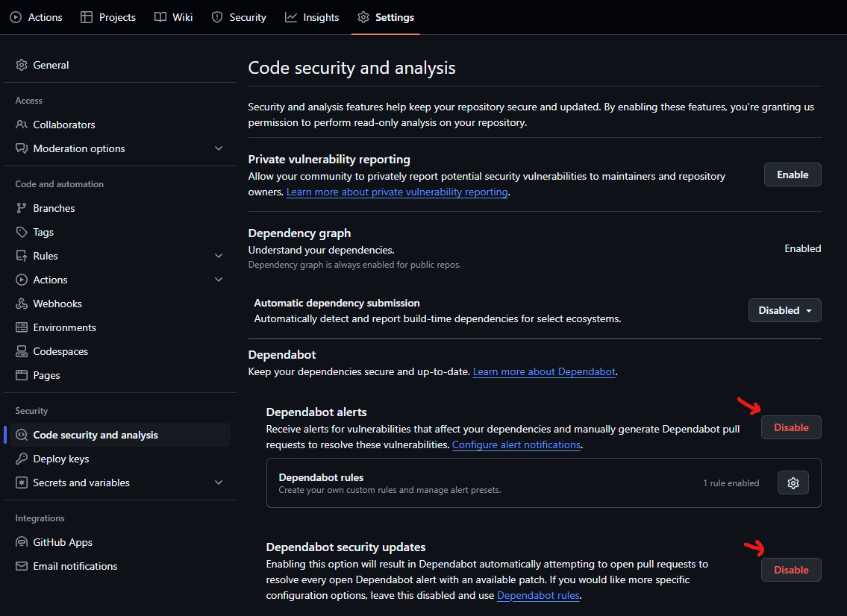Go to General settings page
Viewport: 847px width, 616px height.
(x=51, y=65)
